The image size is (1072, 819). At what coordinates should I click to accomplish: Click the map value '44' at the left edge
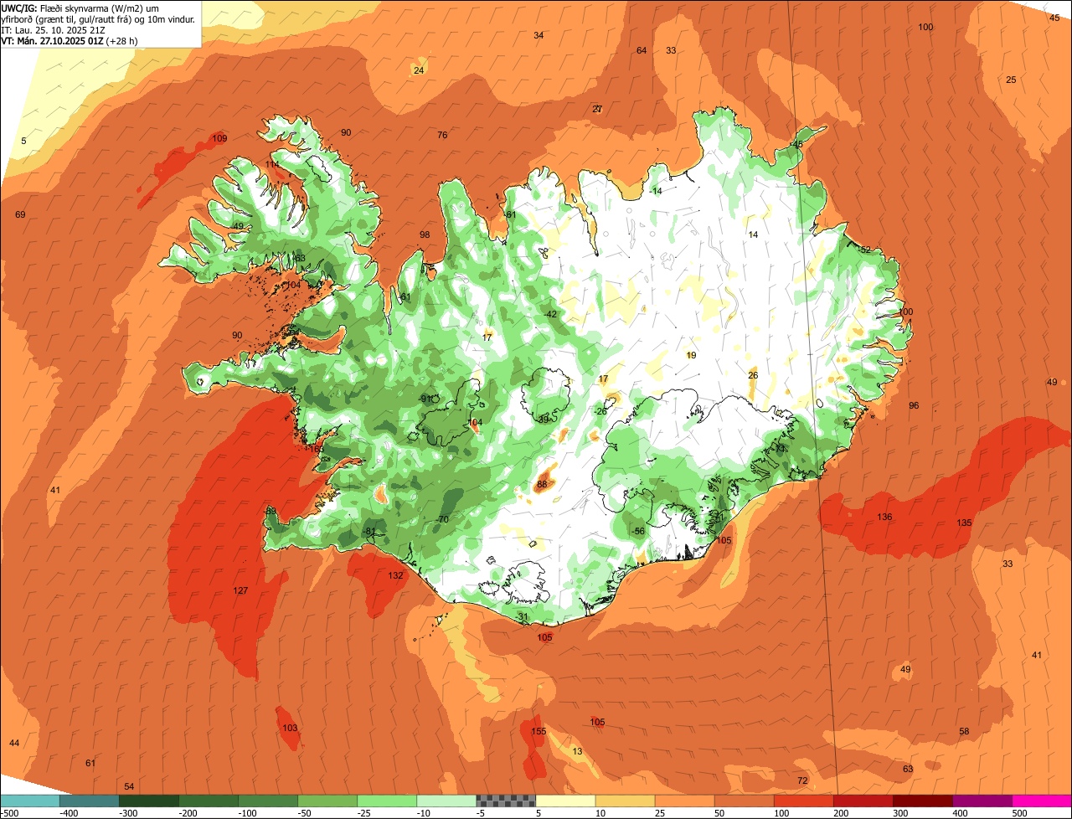pyautogui.click(x=14, y=743)
